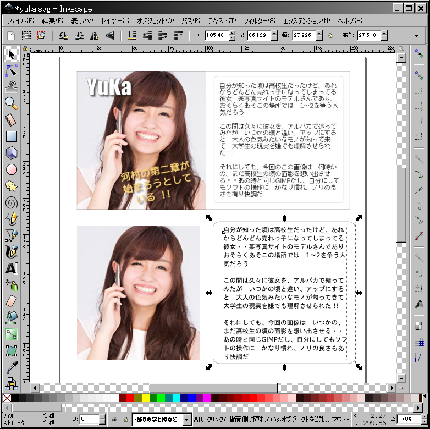Select the Gradient tool

(12, 334)
